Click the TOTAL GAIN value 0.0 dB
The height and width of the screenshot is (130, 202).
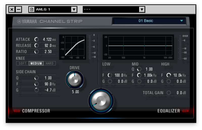pos(181,93)
